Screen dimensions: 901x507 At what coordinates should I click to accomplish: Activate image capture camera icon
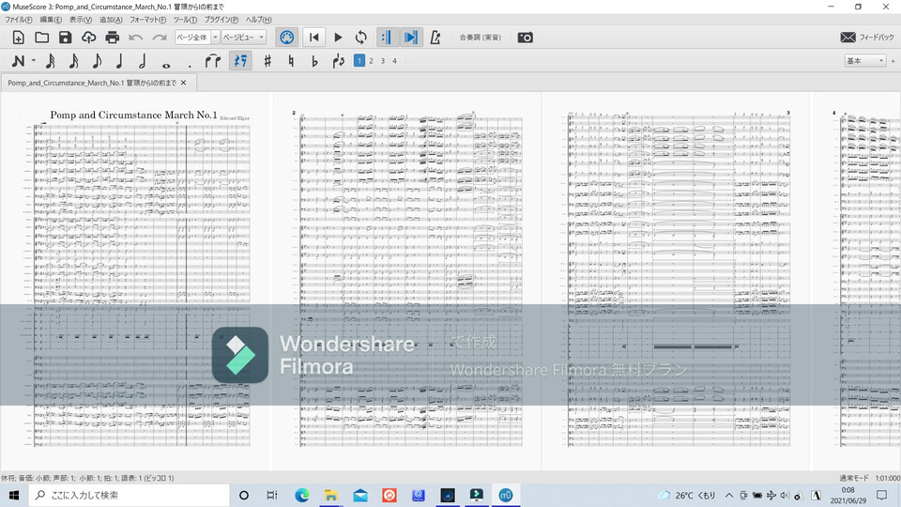[525, 38]
